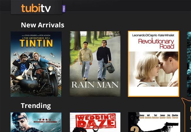Viewport: 191px width, 132px height.
Task: Open The Adventures of Tintin poster
Action: [36, 64]
